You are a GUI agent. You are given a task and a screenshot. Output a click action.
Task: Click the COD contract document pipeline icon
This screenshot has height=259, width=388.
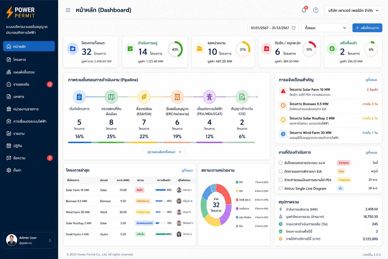[x=242, y=97]
